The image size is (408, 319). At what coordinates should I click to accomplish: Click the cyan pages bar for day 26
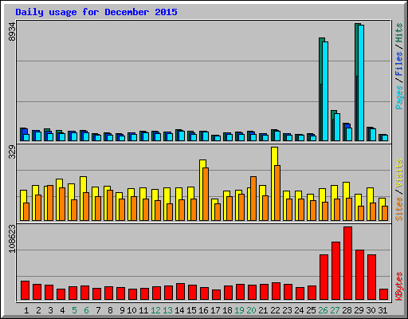point(325,91)
